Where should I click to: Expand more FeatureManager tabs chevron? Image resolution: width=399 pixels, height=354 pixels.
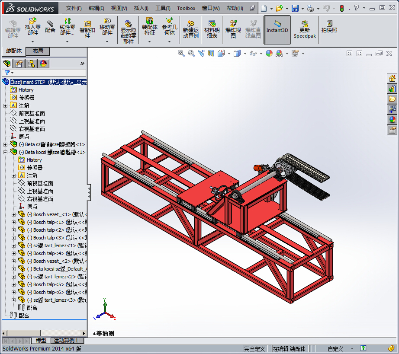point(82,63)
